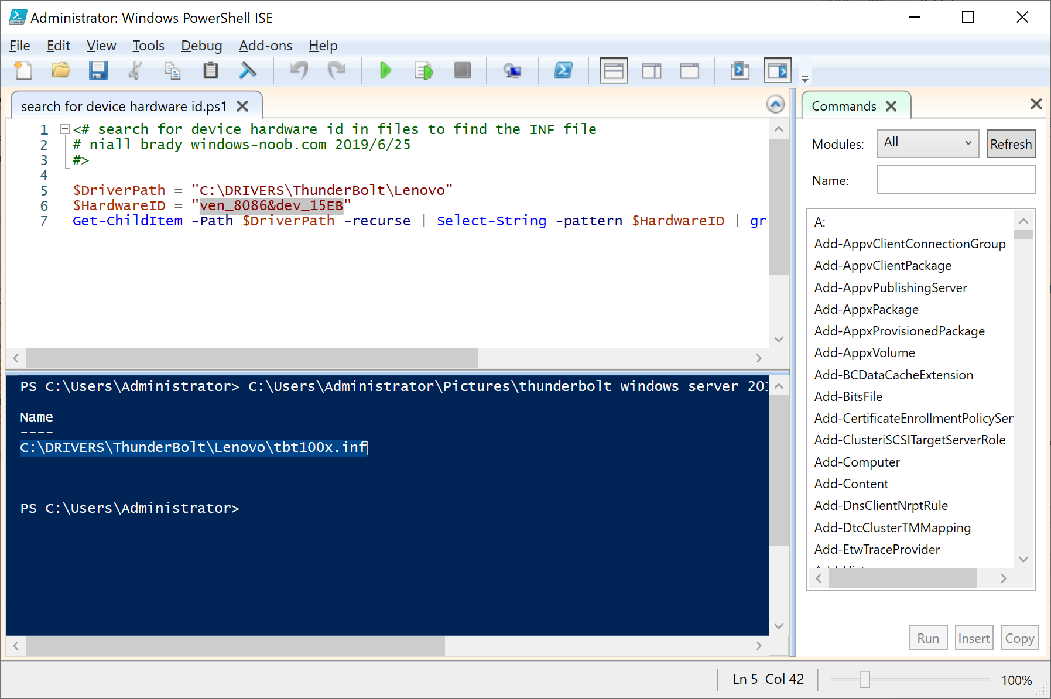Run script with green play icon
The width and height of the screenshot is (1051, 699).
coord(385,71)
